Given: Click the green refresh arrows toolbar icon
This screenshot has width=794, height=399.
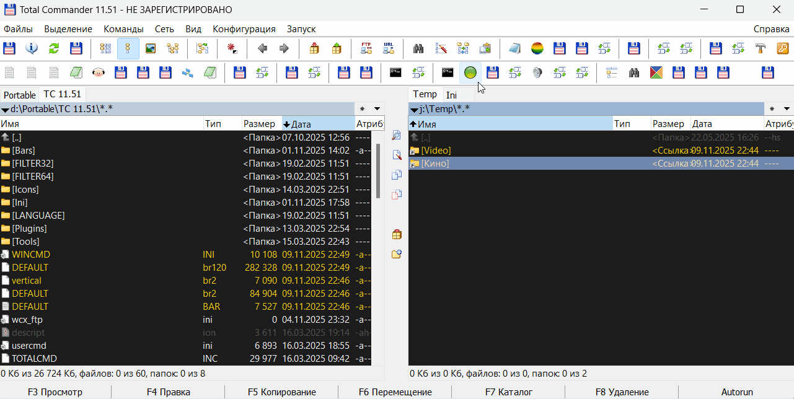Looking at the screenshot, I should coord(54,48).
